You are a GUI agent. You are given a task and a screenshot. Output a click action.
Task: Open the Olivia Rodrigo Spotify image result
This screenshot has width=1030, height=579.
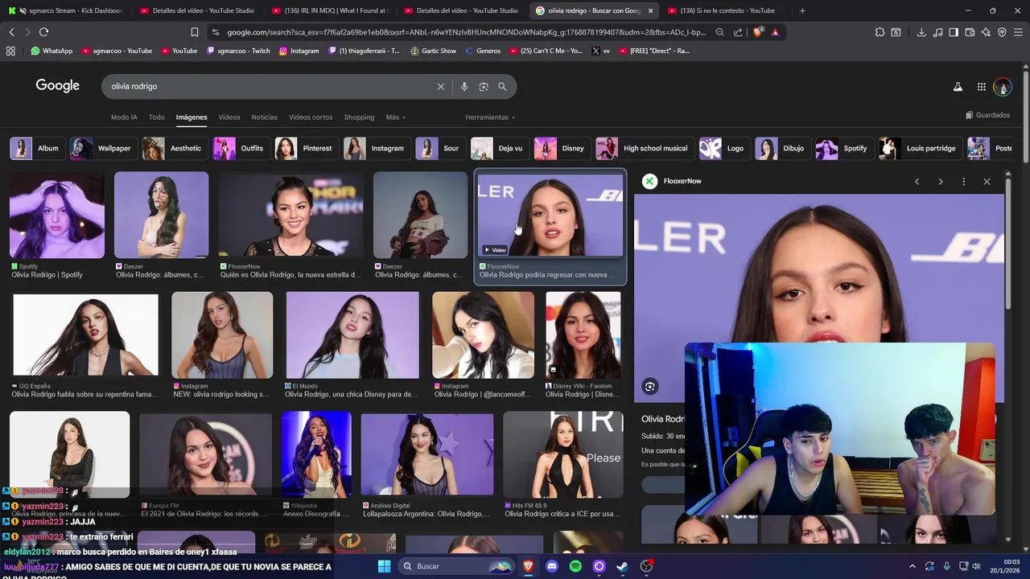tap(57, 215)
